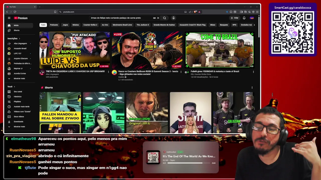Go back in the browser
The height and width of the screenshot is (180, 321).
(x=7, y=12)
